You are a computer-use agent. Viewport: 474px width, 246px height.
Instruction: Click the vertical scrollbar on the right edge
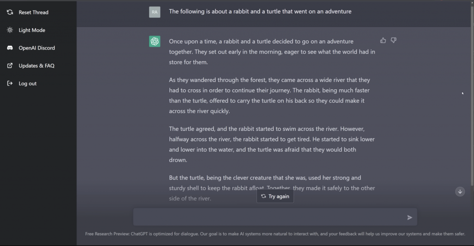472,92
